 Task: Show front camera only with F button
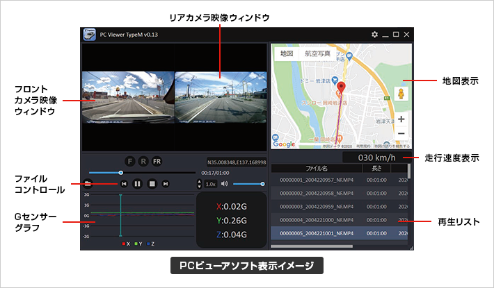click(x=130, y=162)
